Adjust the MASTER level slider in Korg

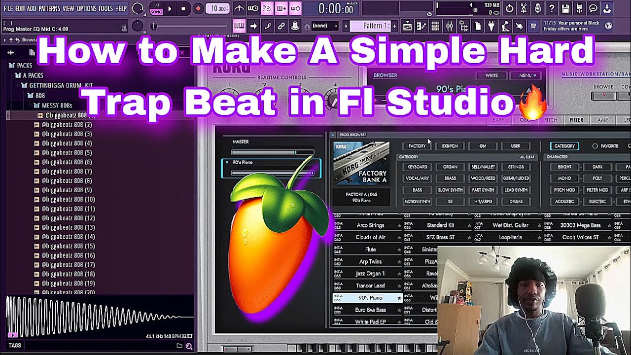point(272,152)
